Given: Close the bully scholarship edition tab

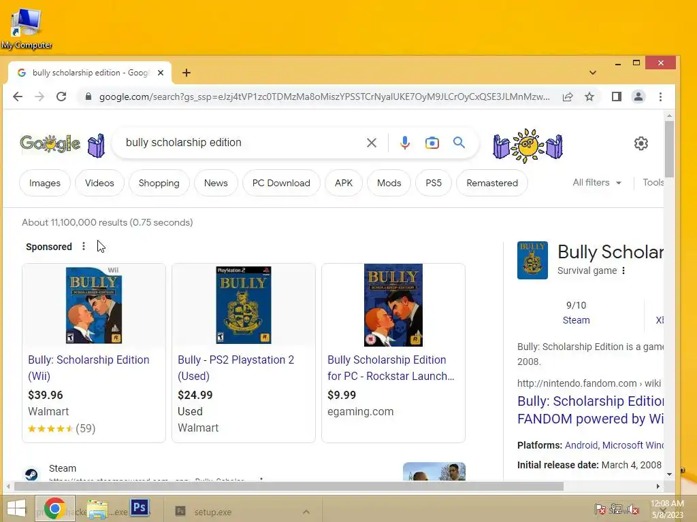Looking at the screenshot, I should (x=161, y=72).
